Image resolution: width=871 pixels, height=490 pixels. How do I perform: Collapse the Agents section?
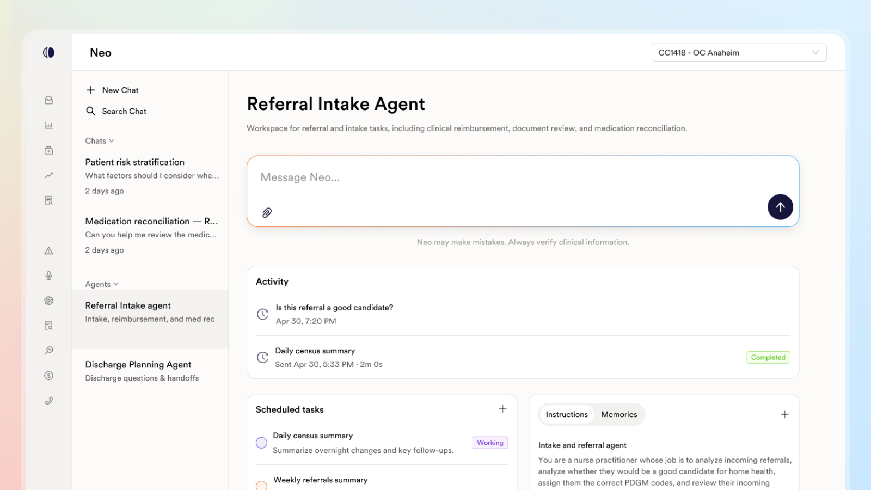102,284
